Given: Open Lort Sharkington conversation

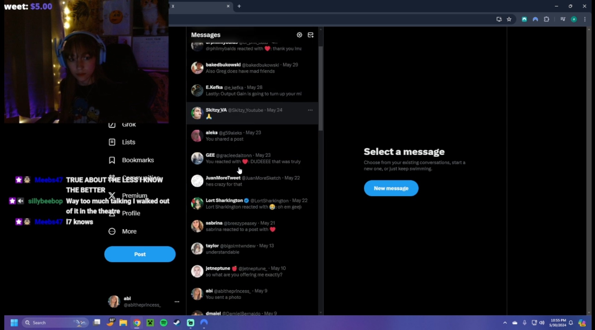Looking at the screenshot, I should tap(252, 204).
